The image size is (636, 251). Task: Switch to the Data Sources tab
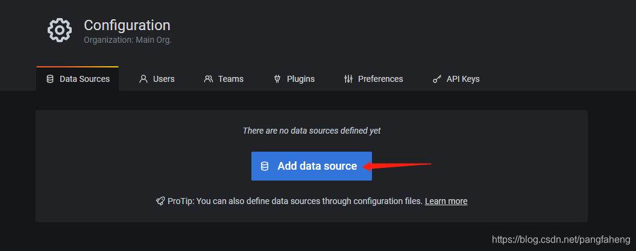pos(78,79)
